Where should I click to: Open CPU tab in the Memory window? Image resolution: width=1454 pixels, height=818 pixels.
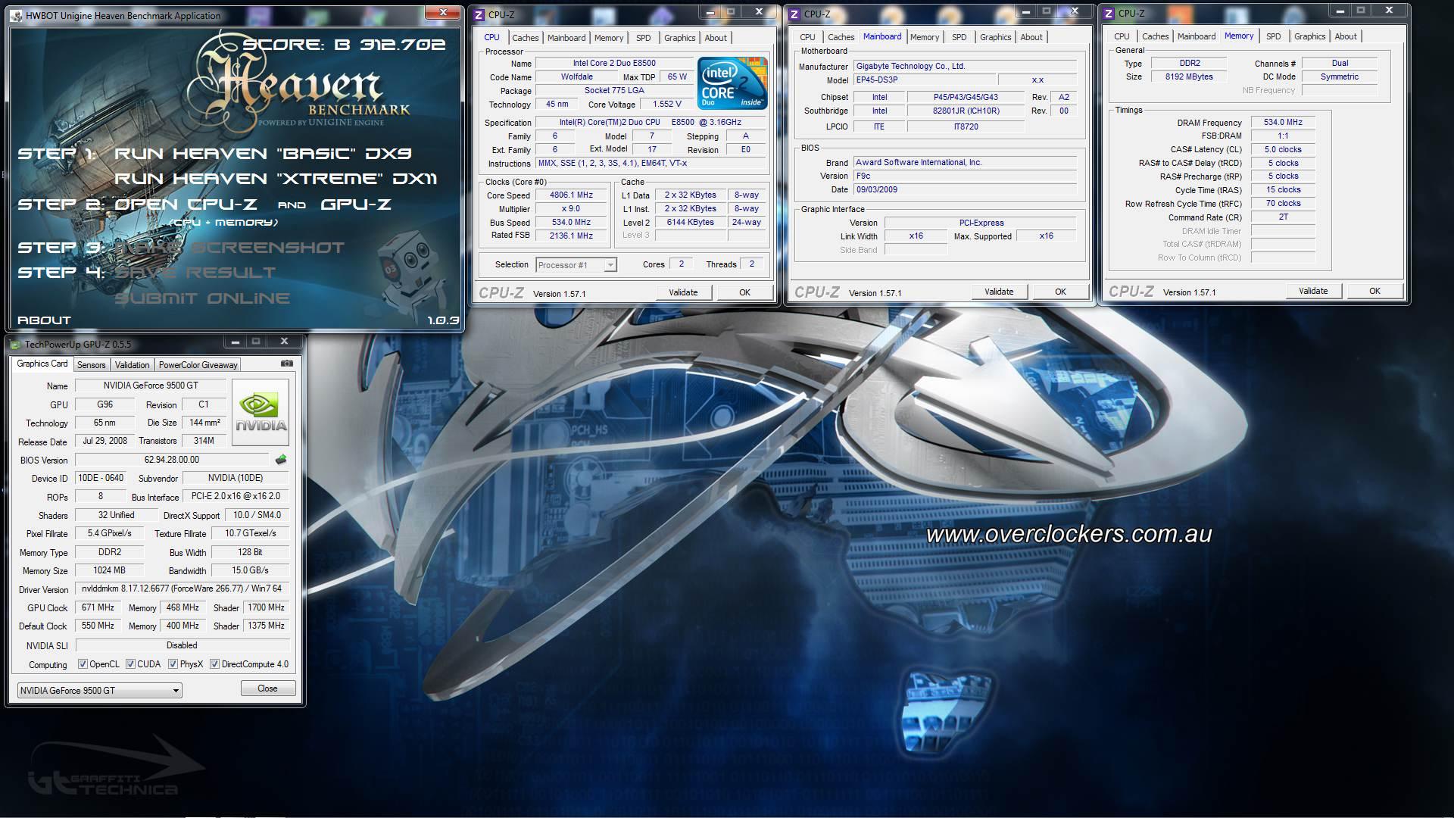pos(1122,36)
